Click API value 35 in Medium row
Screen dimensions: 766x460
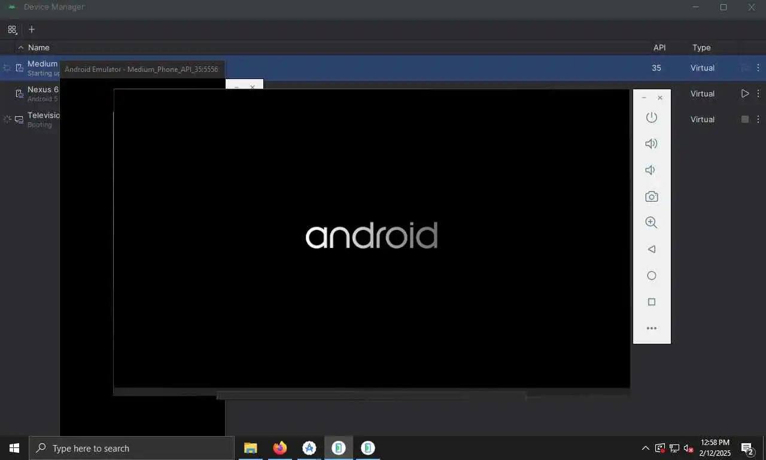pyautogui.click(x=656, y=68)
